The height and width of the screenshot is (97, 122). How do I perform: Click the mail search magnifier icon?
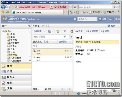click(x=65, y=37)
